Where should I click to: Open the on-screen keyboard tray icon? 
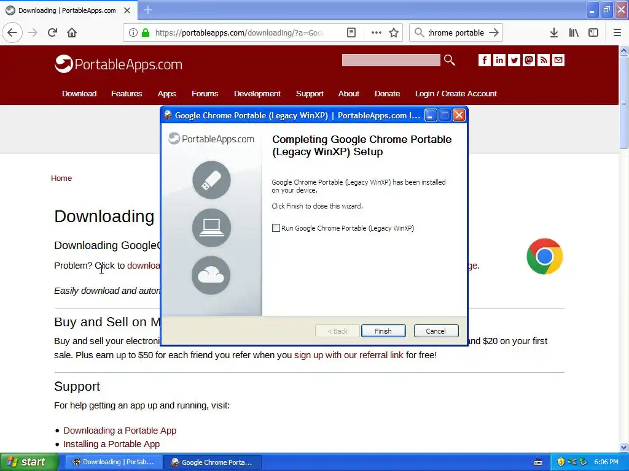coord(538,462)
